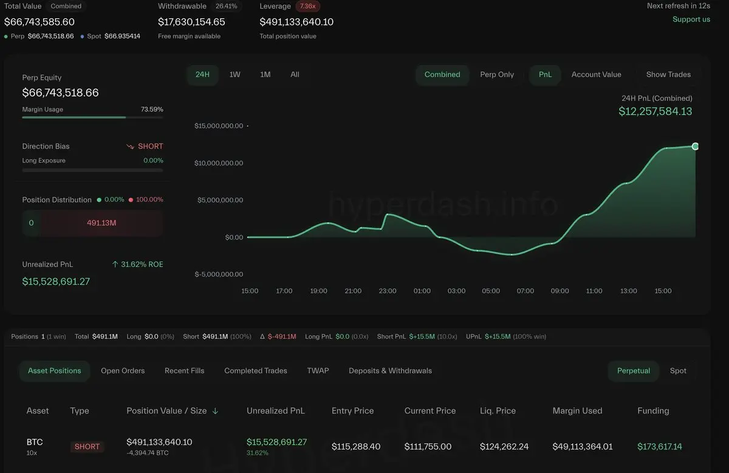Switch chart to Account Value mode
This screenshot has width=729, height=473.
[x=596, y=75]
